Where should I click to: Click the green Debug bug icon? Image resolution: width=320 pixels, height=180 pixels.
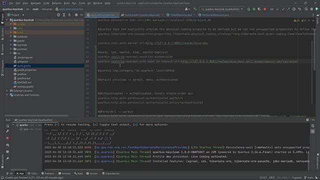[254, 9]
